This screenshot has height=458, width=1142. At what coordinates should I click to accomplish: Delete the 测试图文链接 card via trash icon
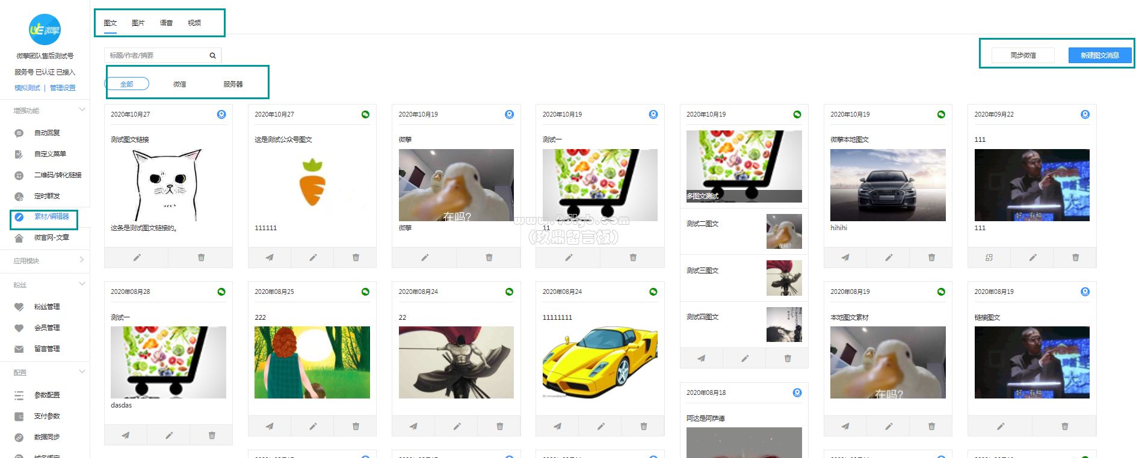point(201,258)
